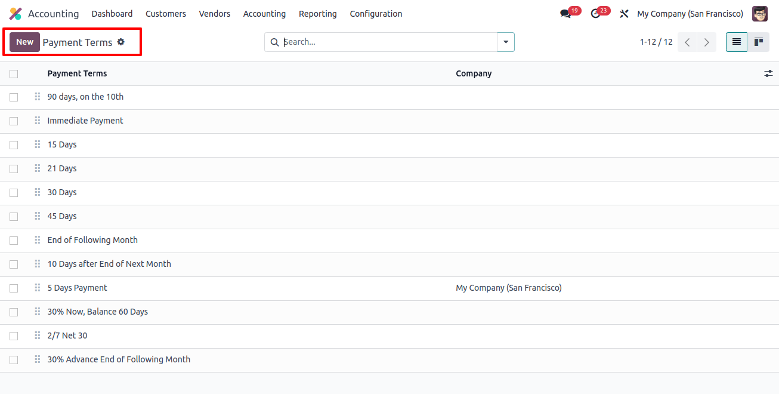
Task: Open the Customers menu
Action: pos(166,14)
